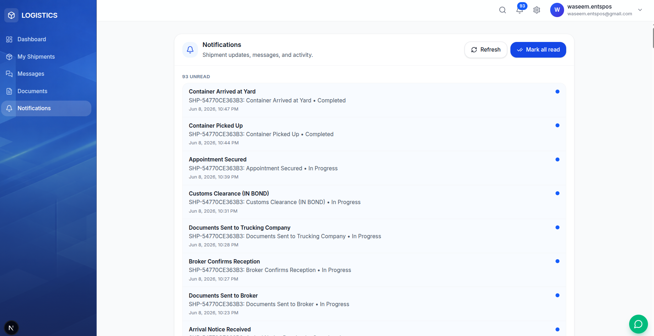
Task: Click LOGISTICS brand title text
Action: coord(39,15)
